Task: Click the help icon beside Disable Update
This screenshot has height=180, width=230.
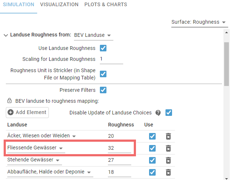Action: pyautogui.click(x=158, y=113)
